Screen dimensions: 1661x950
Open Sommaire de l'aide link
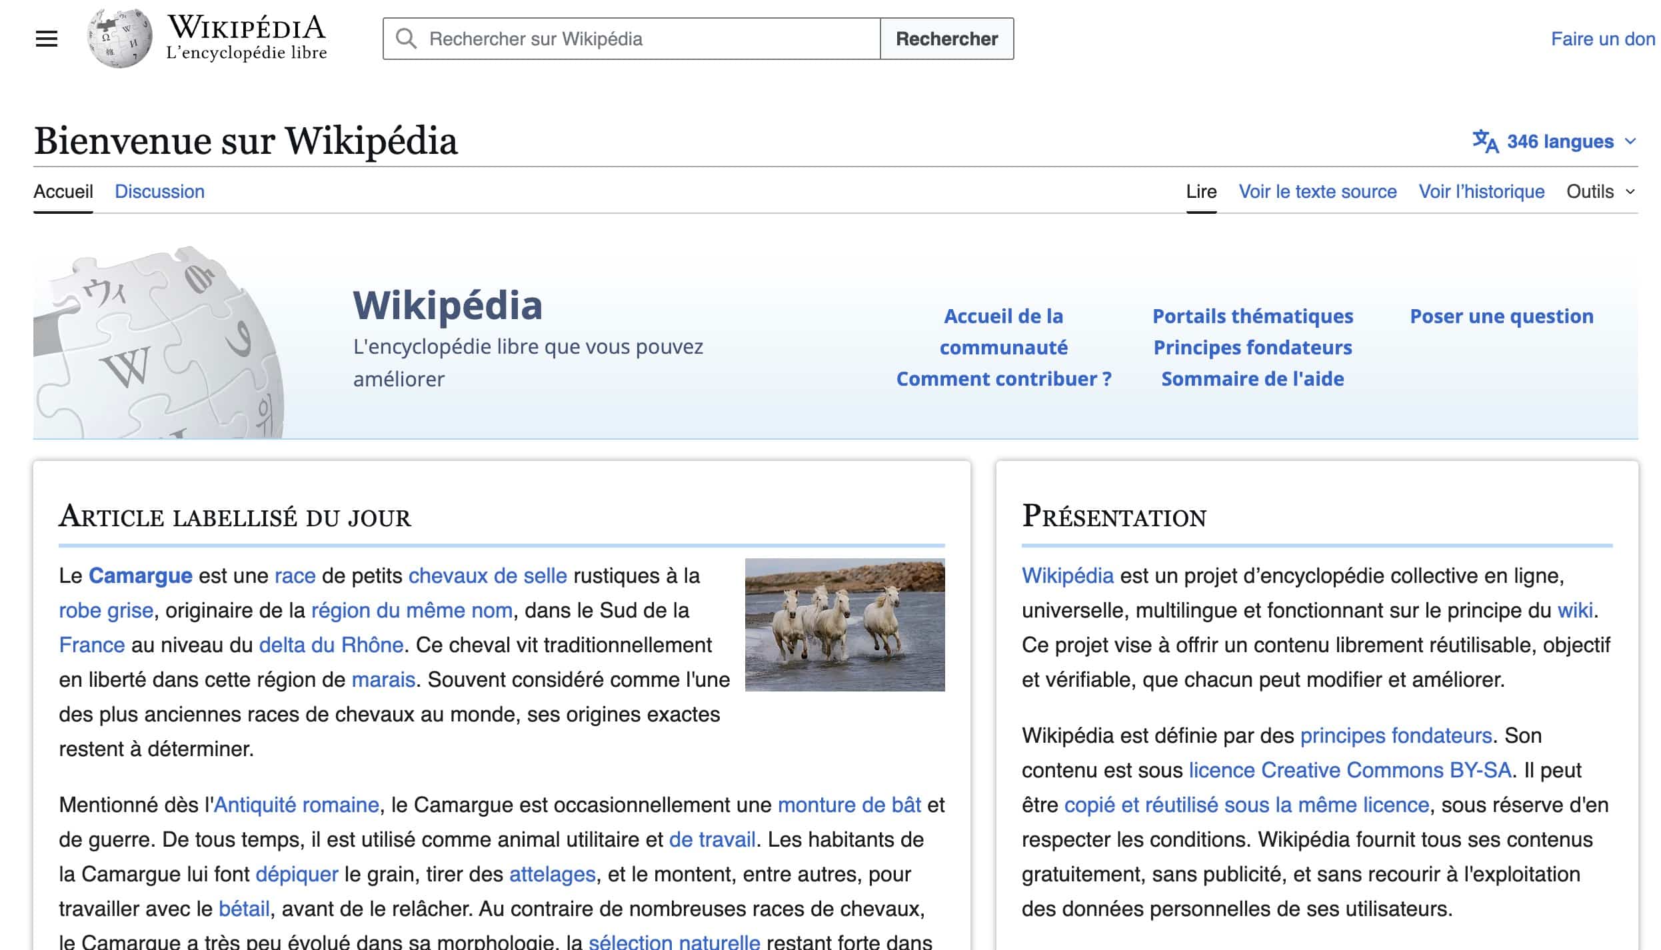(1252, 379)
